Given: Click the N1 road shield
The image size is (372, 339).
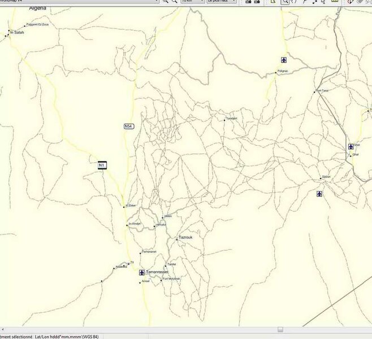Looking at the screenshot, I should coord(102,165).
